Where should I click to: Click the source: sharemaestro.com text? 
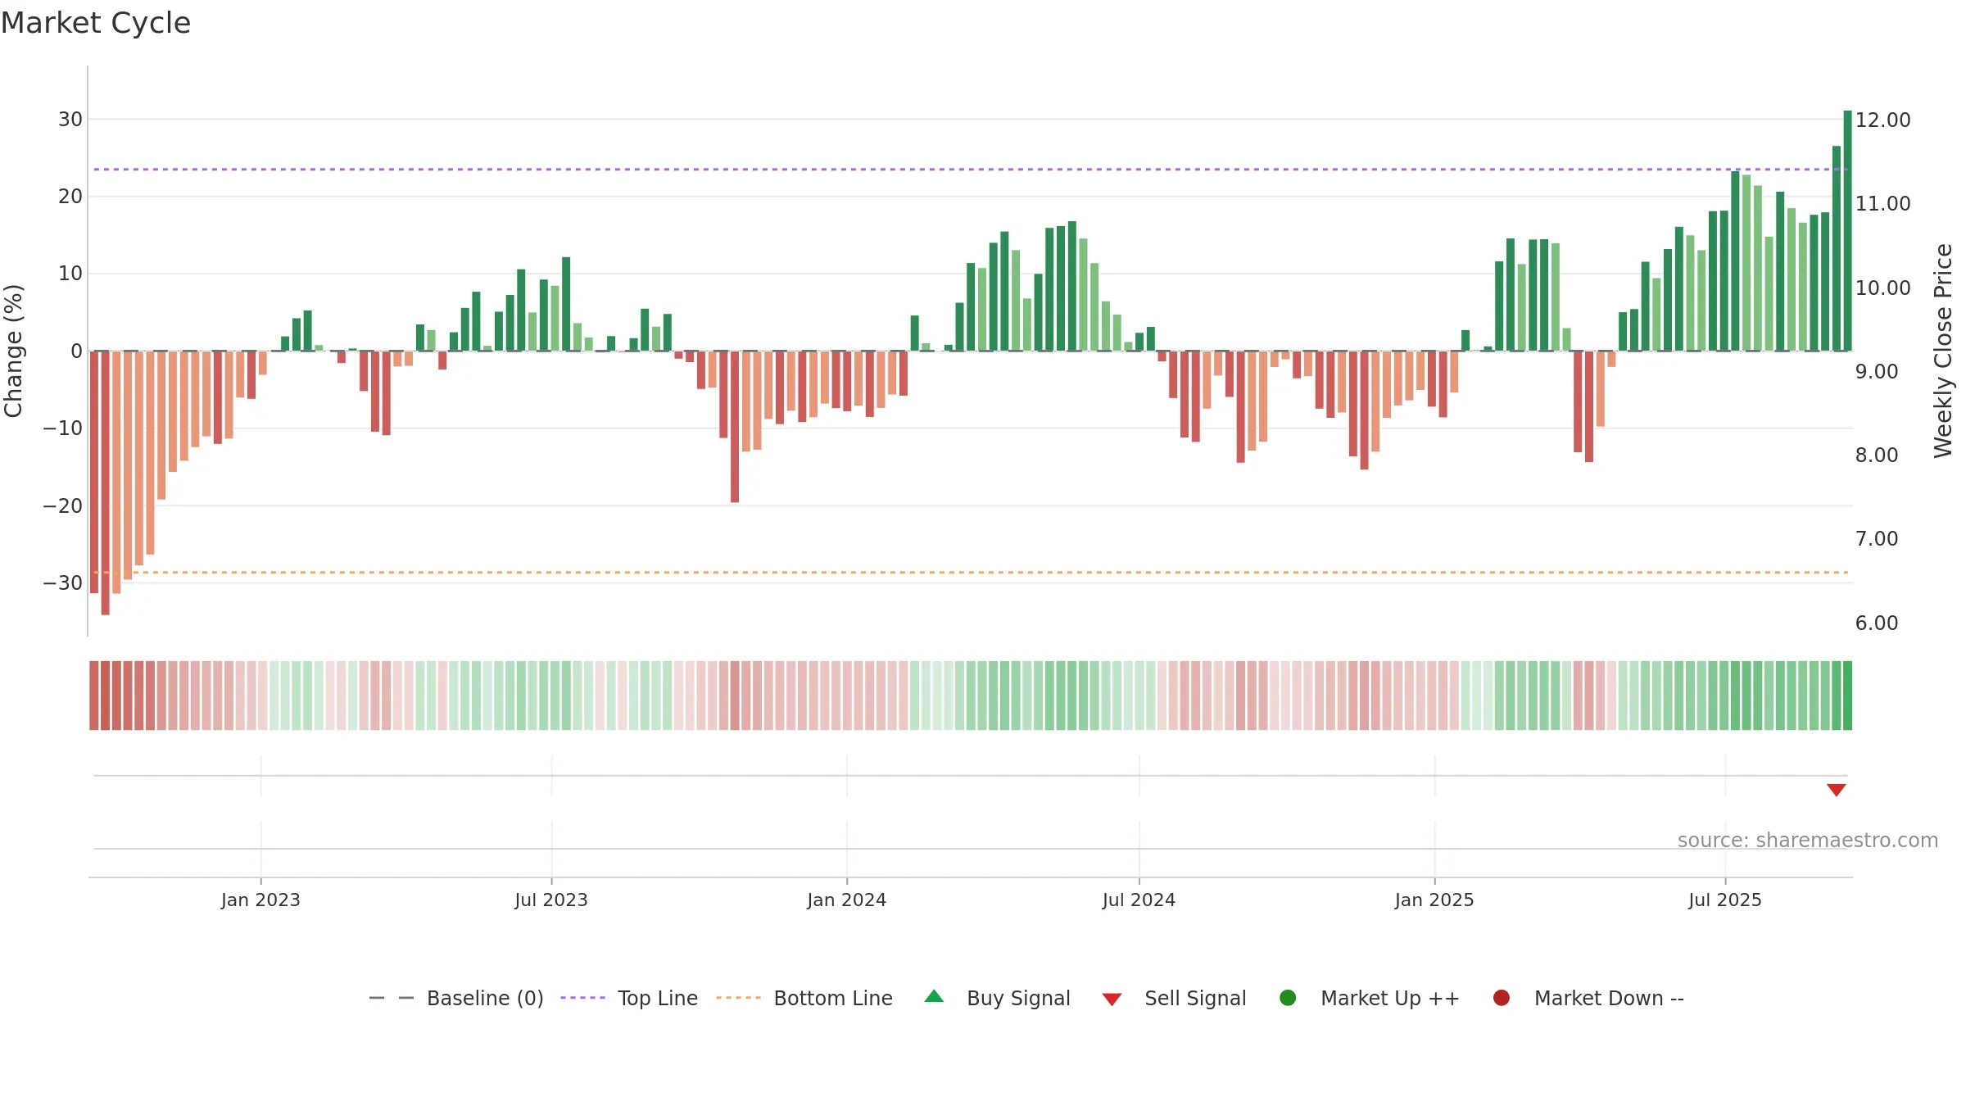tap(1808, 841)
